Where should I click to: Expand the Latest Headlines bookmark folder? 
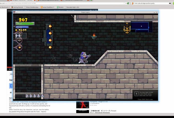(x=48, y=7)
